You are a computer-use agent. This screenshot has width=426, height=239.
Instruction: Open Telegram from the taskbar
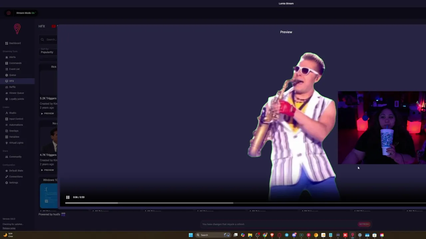287,235
